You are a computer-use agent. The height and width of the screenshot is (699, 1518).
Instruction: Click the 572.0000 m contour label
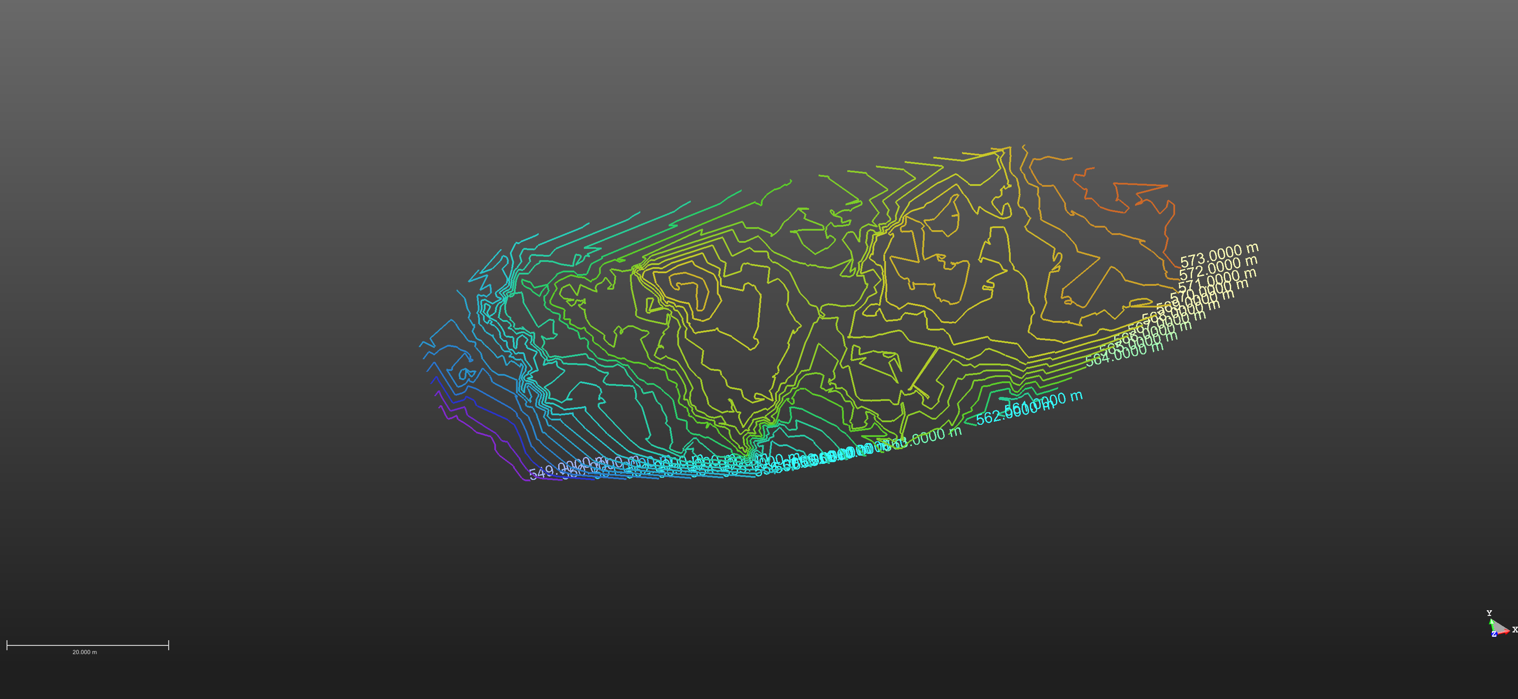coord(1218,268)
